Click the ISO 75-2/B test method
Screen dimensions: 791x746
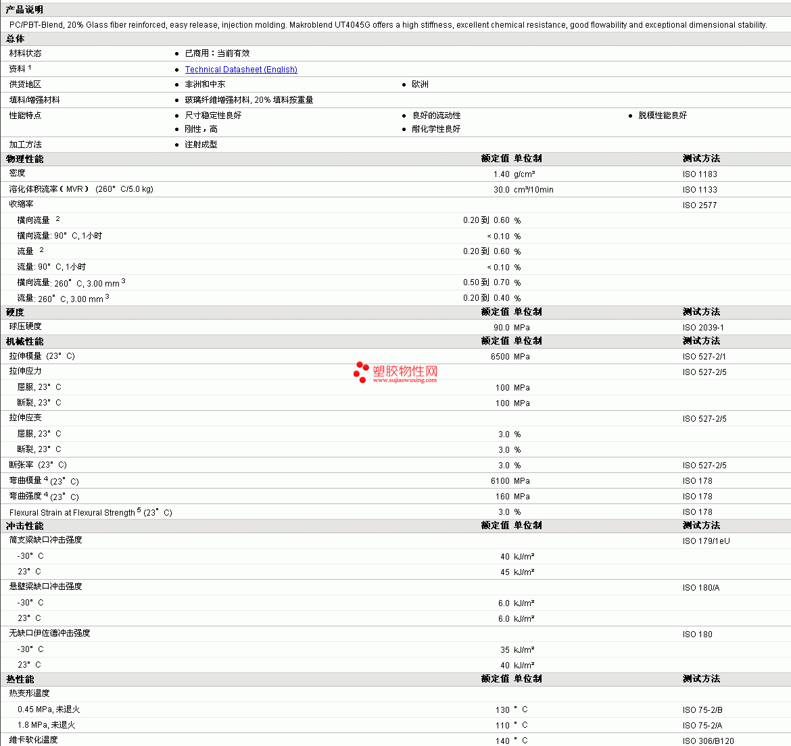pos(702,711)
